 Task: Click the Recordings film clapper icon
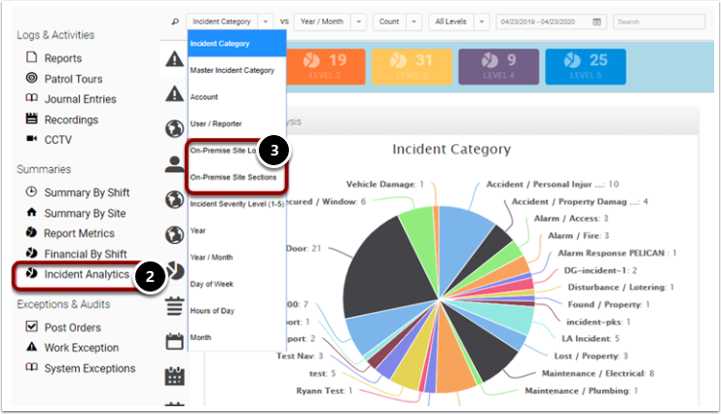tap(32, 119)
